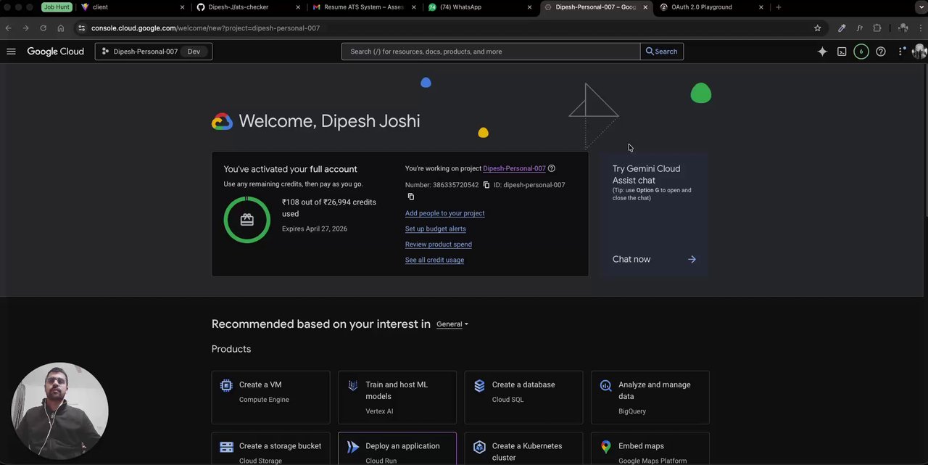Click the Cloud SQL stack icon

tap(479, 385)
